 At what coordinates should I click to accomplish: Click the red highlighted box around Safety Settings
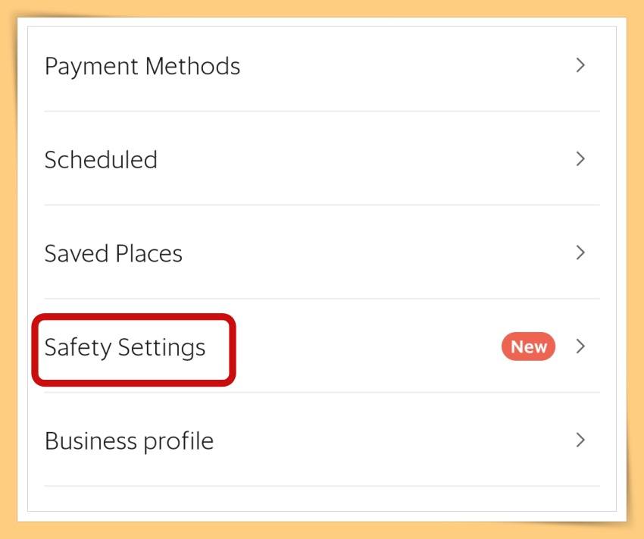[133, 349]
